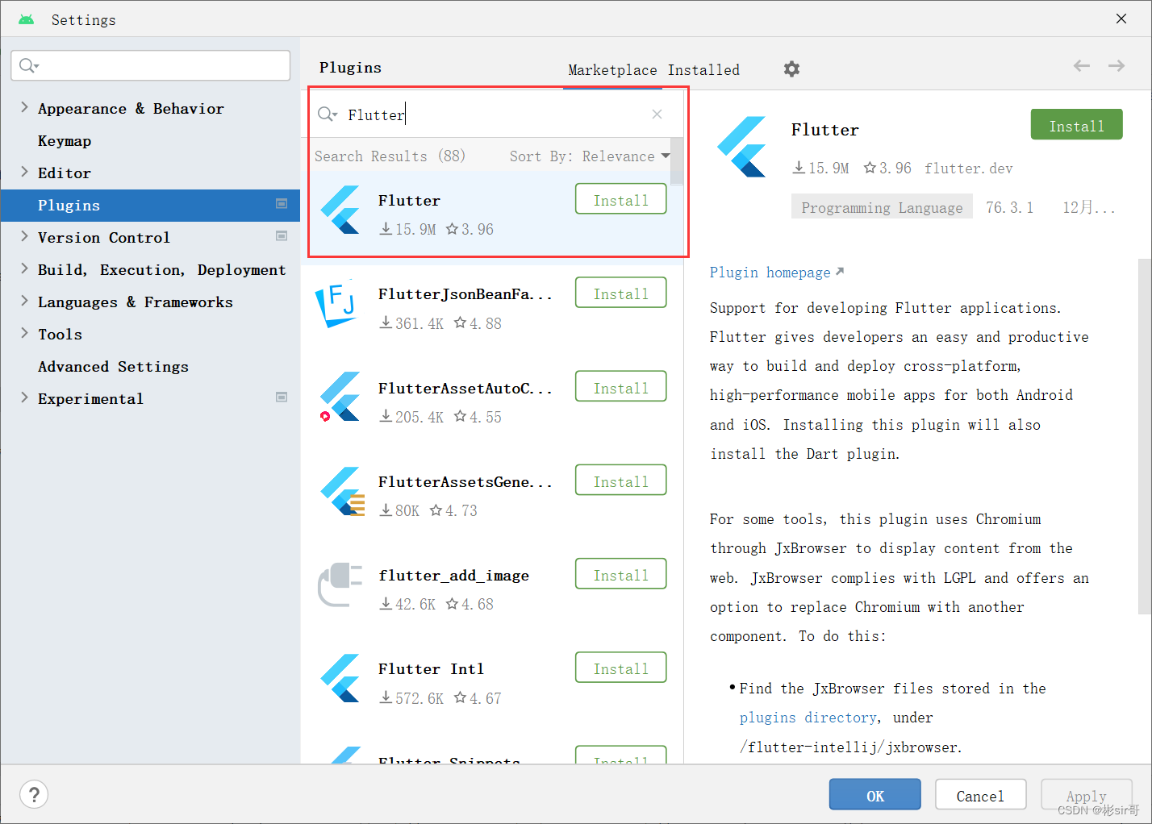The image size is (1152, 824).
Task: Install the flutter_add_image plugin
Action: [x=621, y=574]
